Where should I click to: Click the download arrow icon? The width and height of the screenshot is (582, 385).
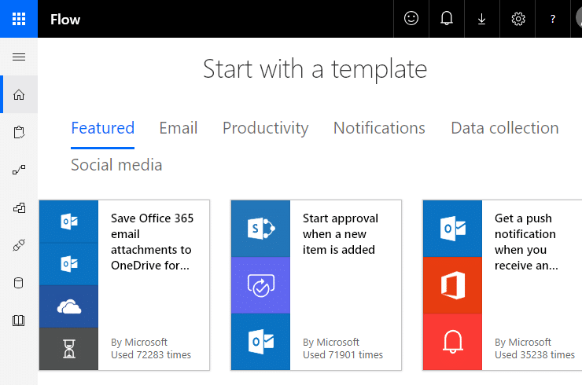[x=482, y=19]
